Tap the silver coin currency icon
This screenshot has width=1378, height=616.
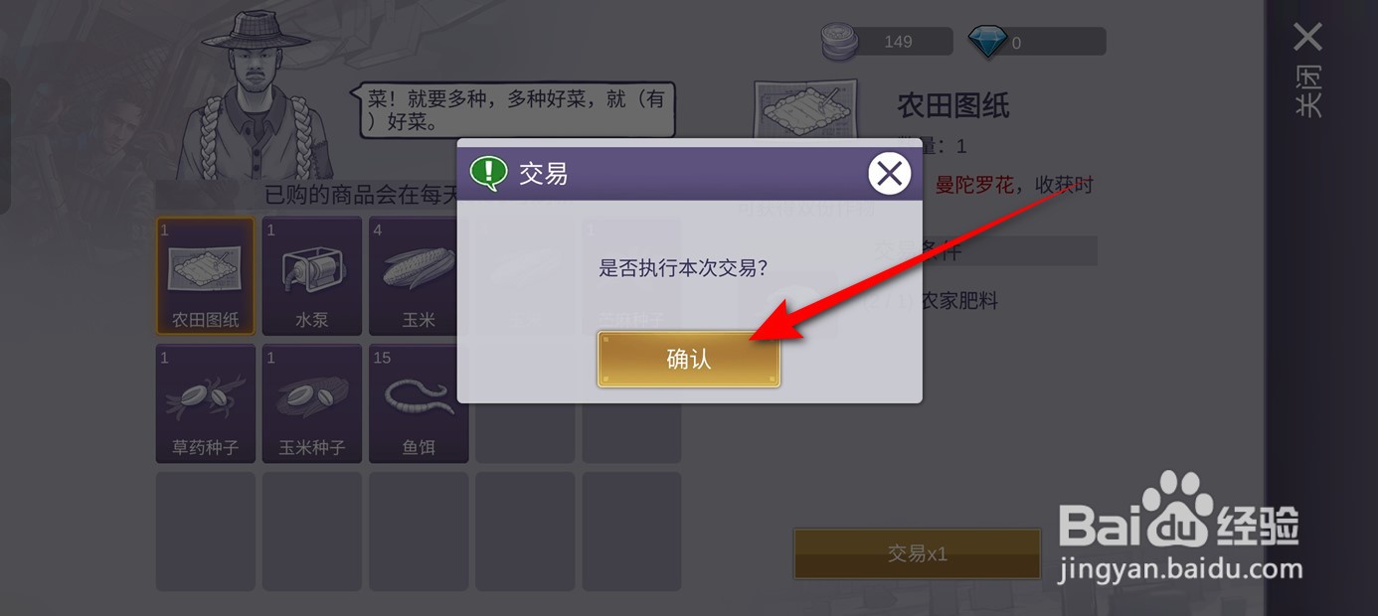[x=843, y=42]
